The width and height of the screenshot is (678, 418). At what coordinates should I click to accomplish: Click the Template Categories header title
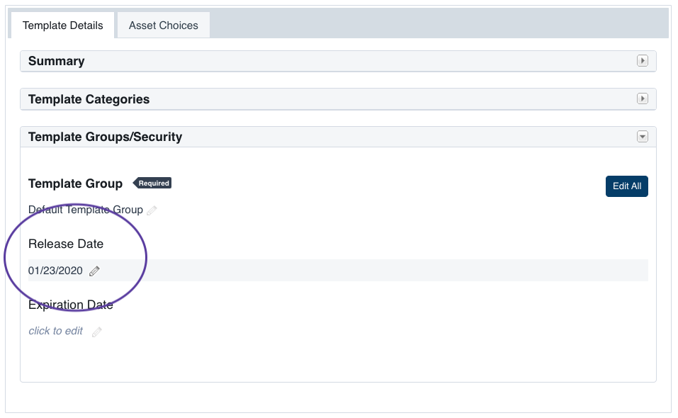[89, 99]
